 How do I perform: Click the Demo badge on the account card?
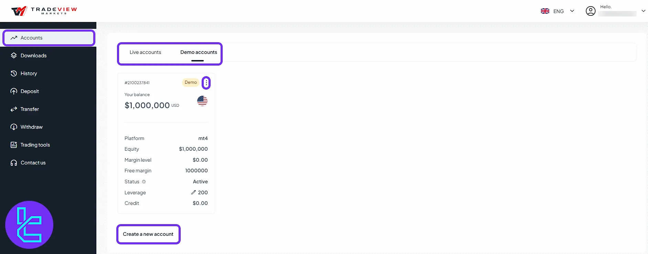[191, 82]
